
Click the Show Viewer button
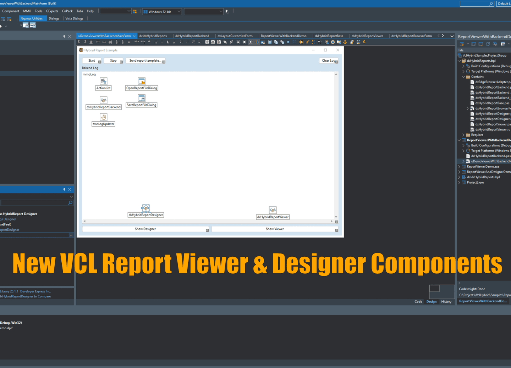274,229
